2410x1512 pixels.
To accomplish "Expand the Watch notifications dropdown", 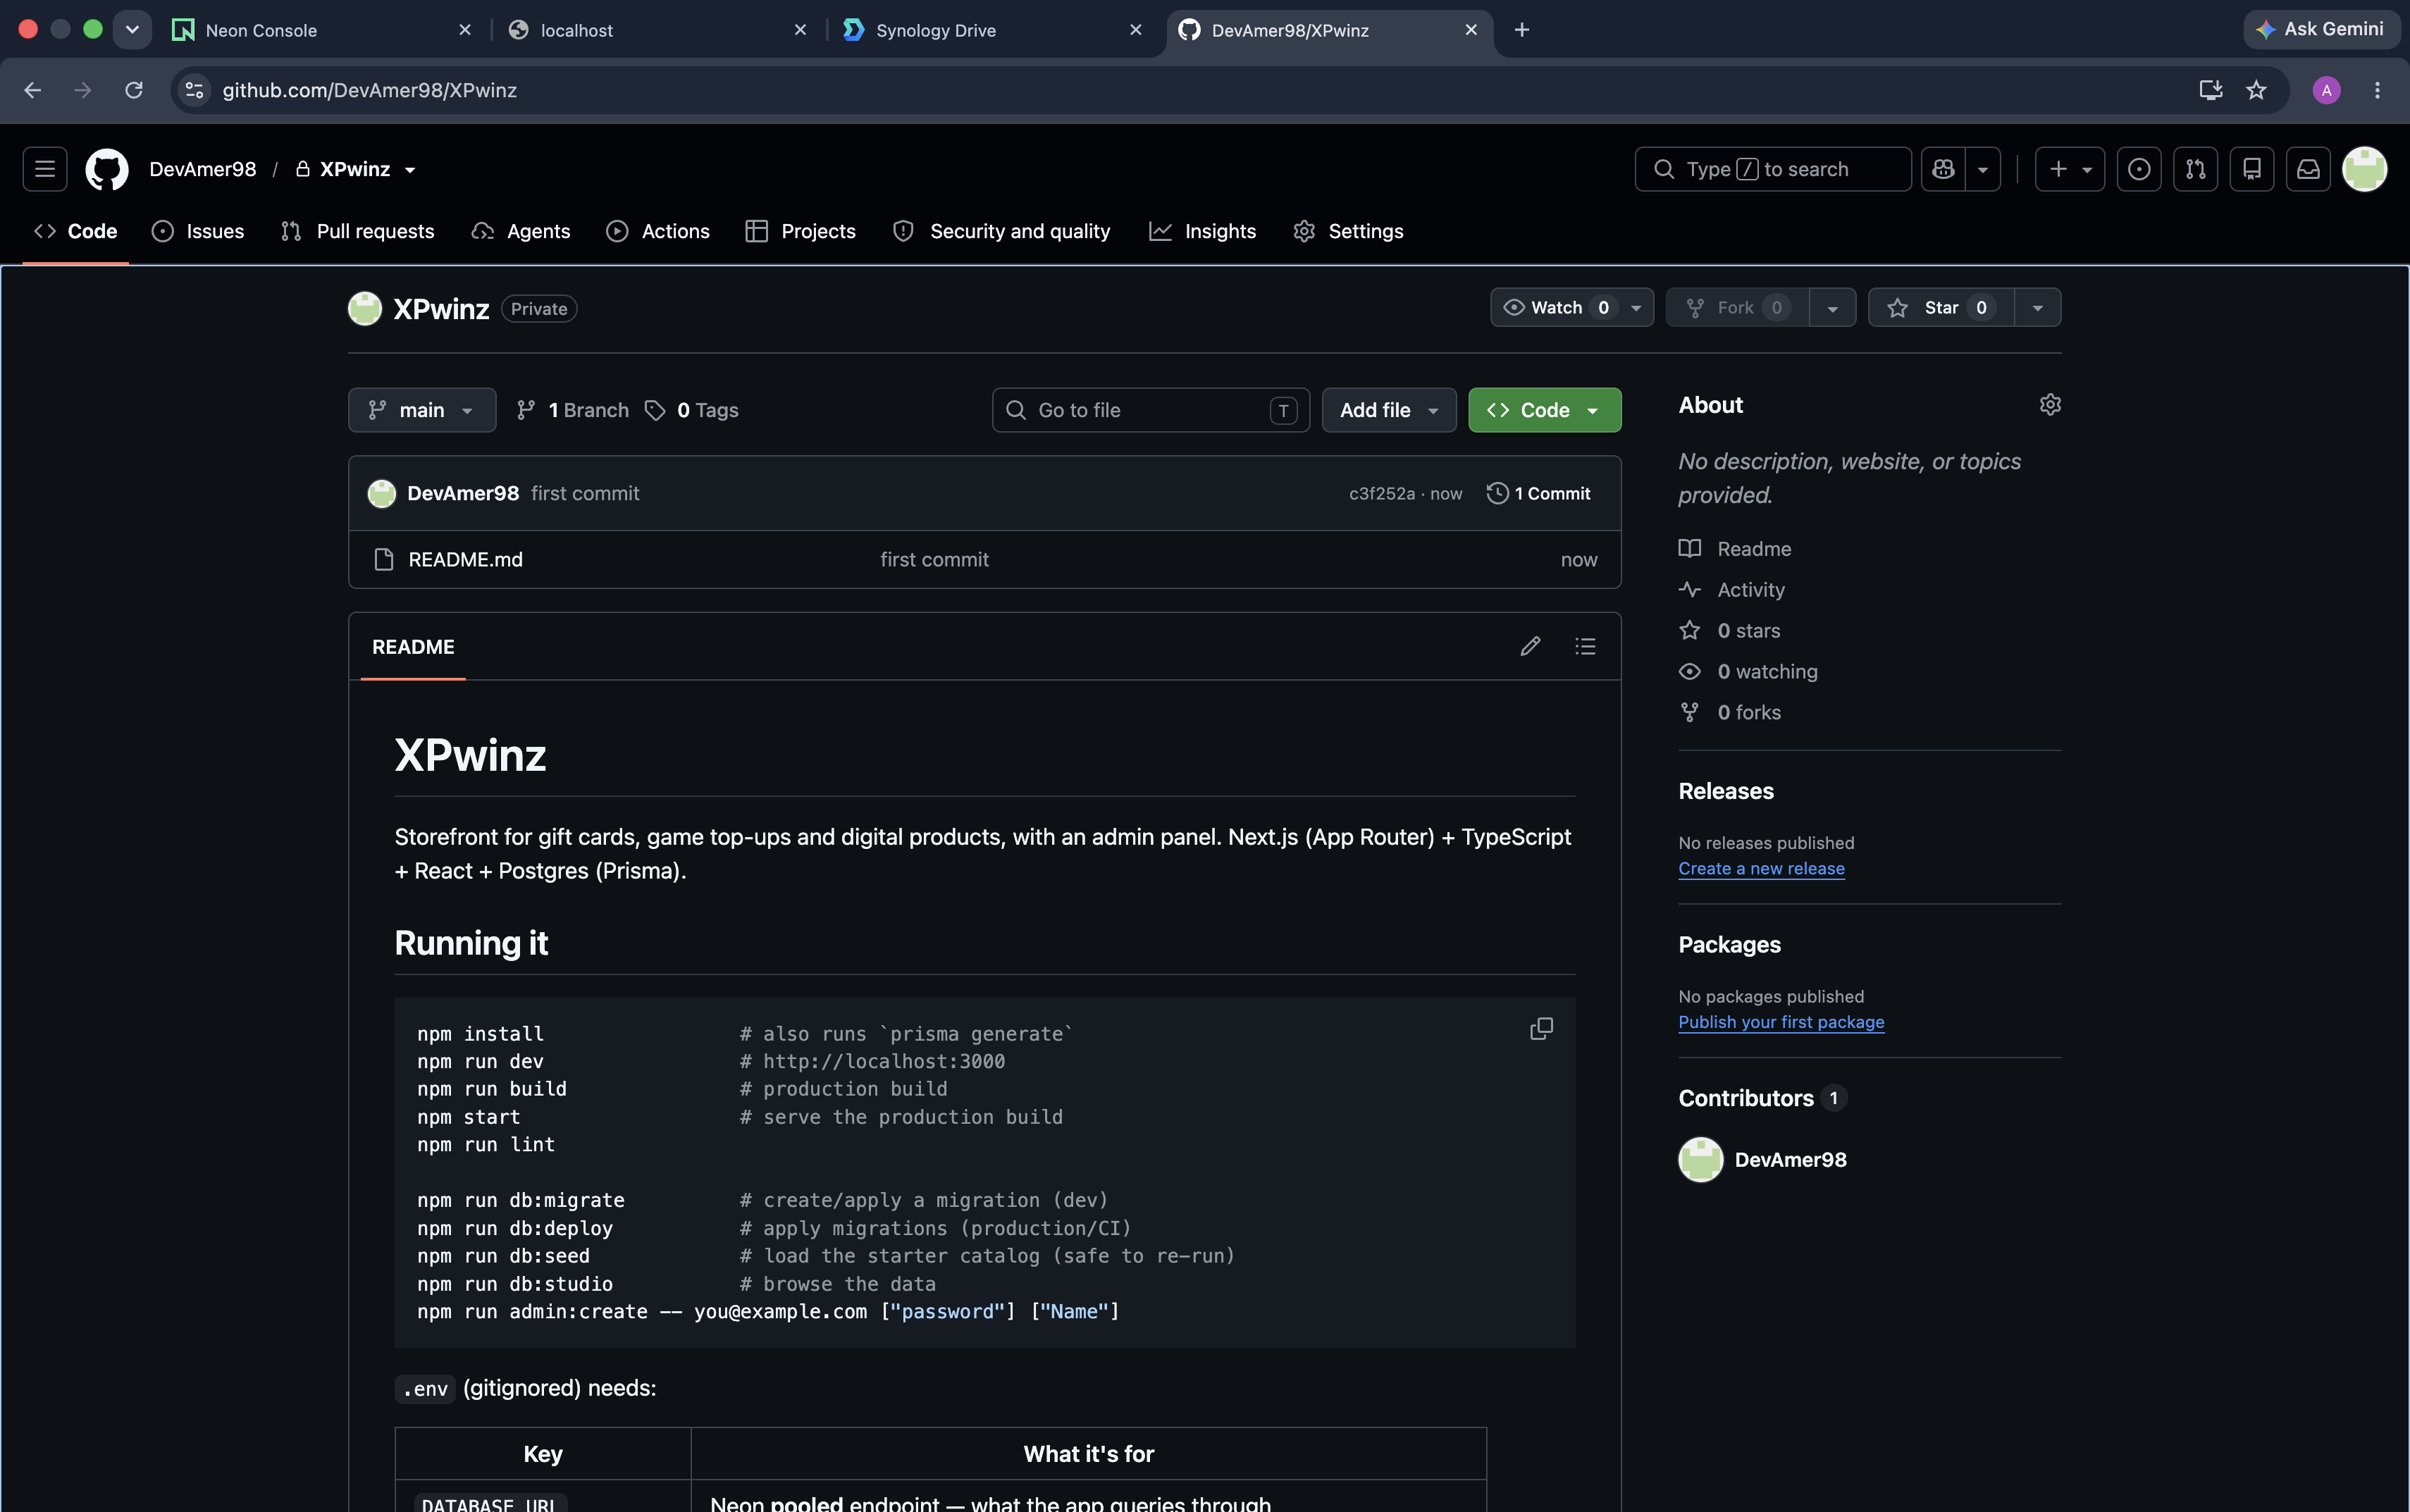I will pyautogui.click(x=1572, y=307).
